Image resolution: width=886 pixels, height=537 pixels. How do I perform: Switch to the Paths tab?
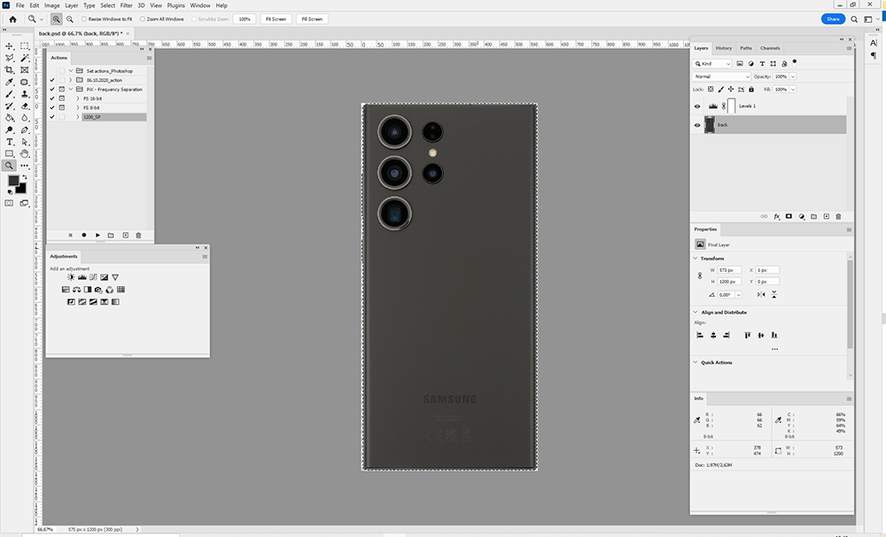746,48
